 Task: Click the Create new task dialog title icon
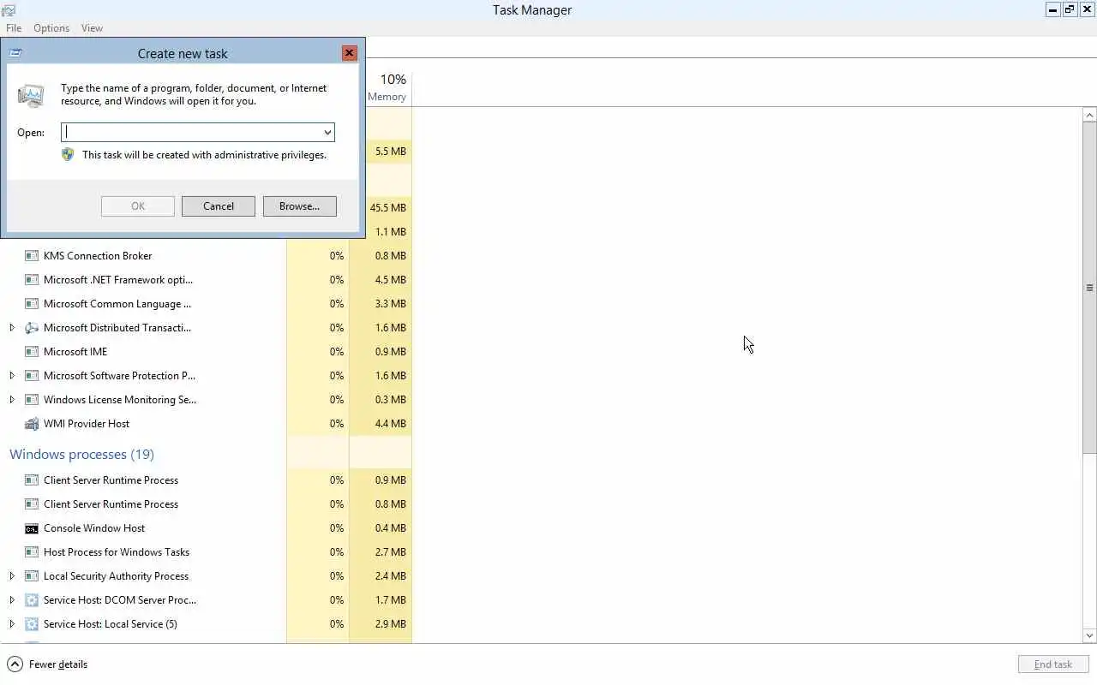pyautogui.click(x=15, y=53)
